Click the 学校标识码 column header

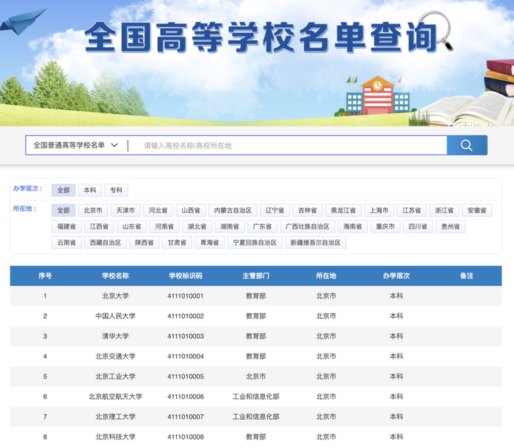point(185,276)
